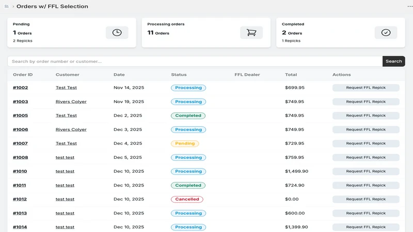Request FFL Repick for order #1005

(366, 115)
